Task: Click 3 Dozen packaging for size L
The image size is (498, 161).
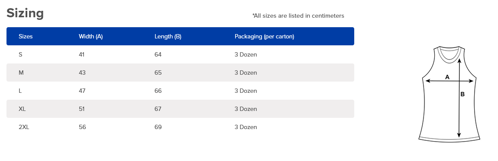Action: click(x=246, y=91)
